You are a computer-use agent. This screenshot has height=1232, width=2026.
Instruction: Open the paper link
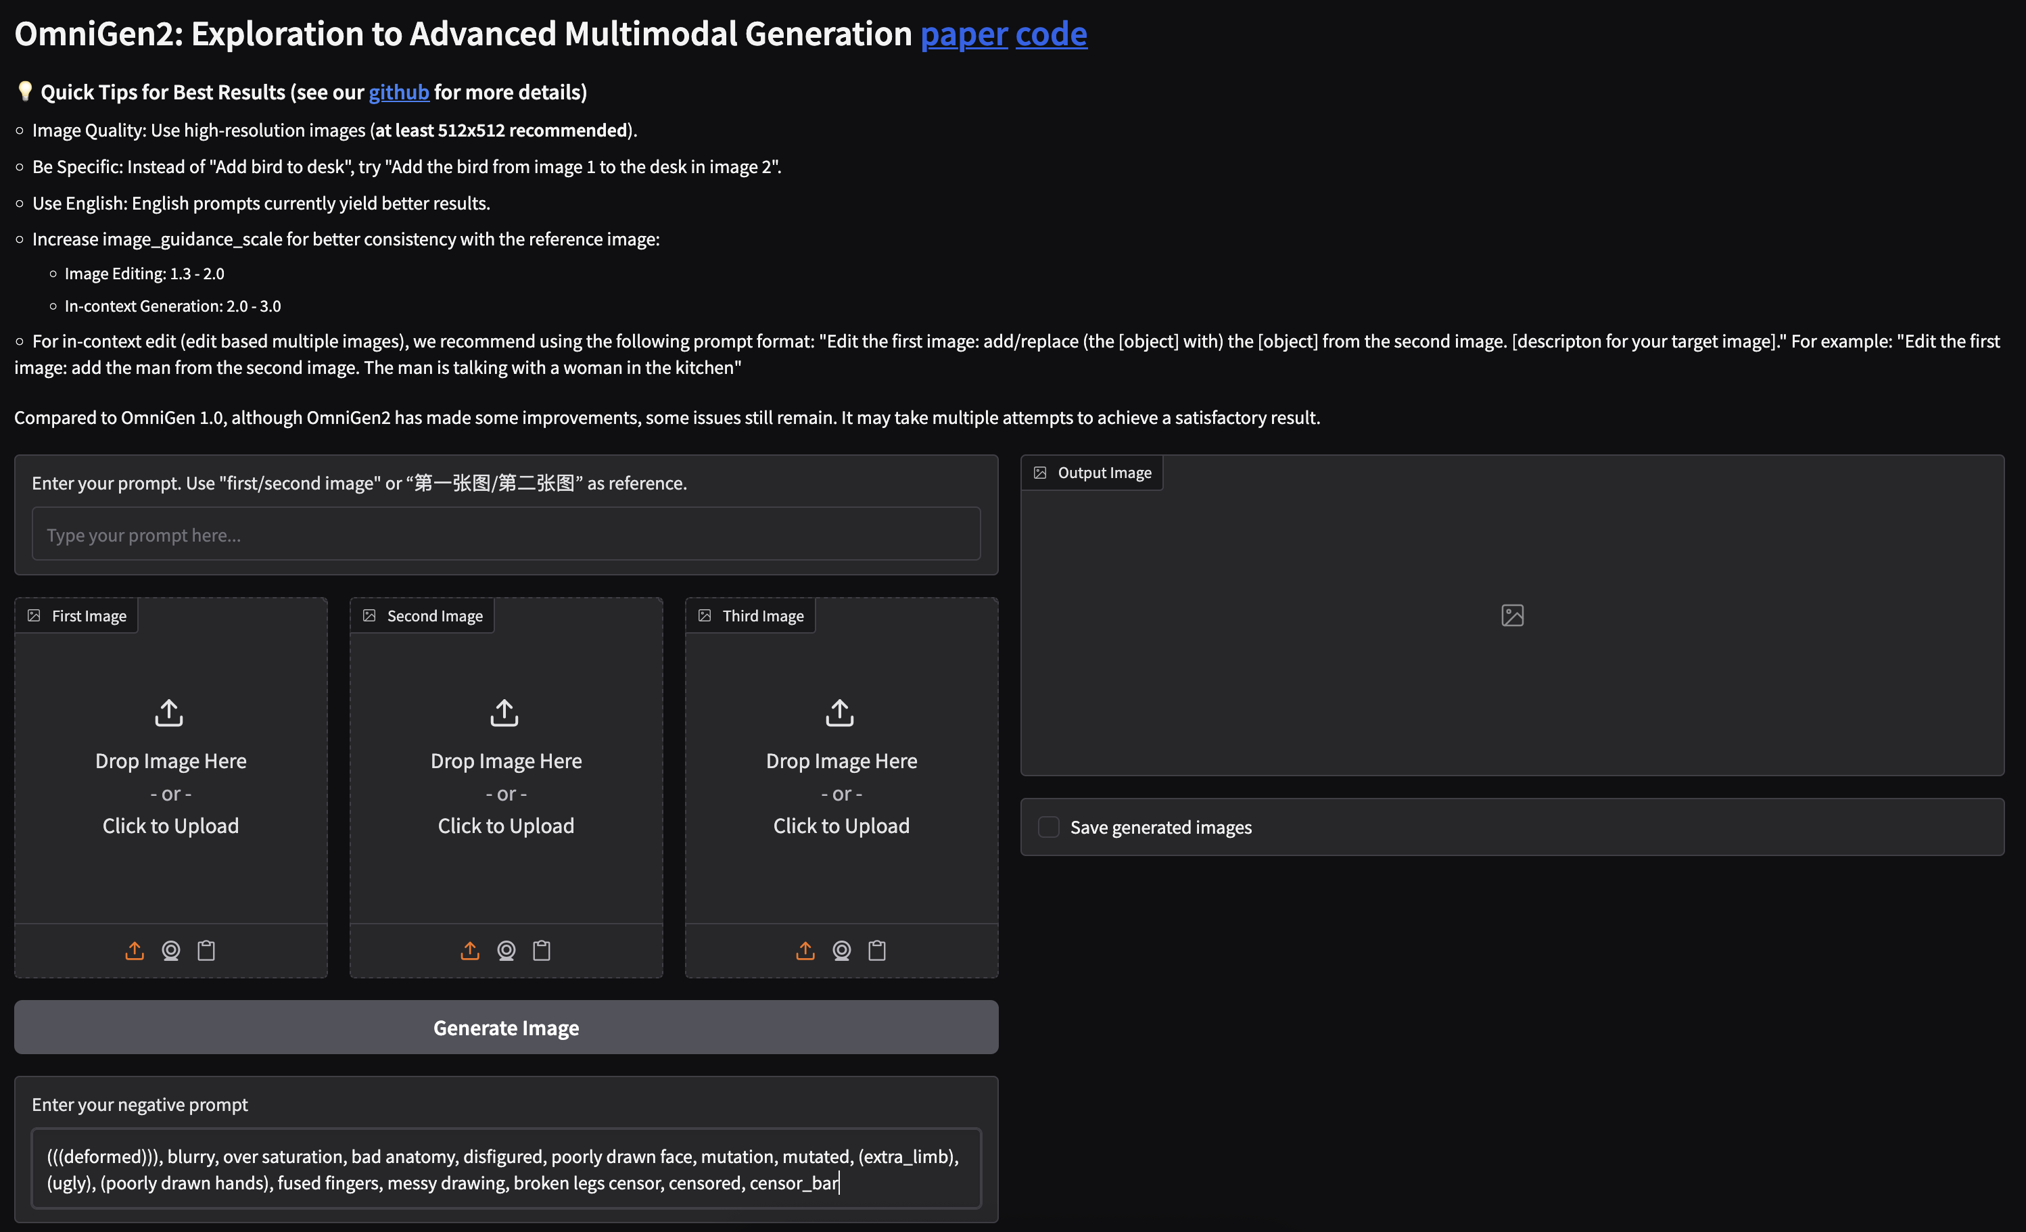coord(963,34)
